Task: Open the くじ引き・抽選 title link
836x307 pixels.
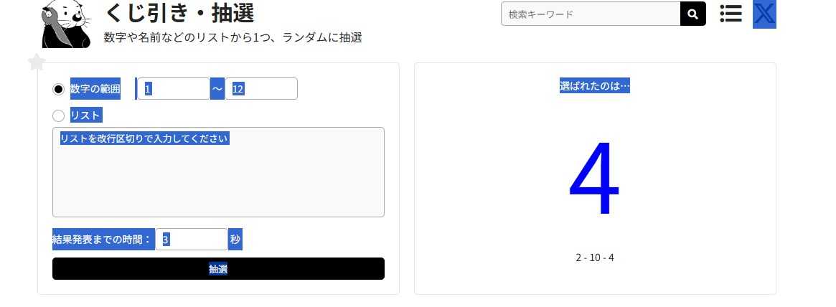Action: (179, 13)
